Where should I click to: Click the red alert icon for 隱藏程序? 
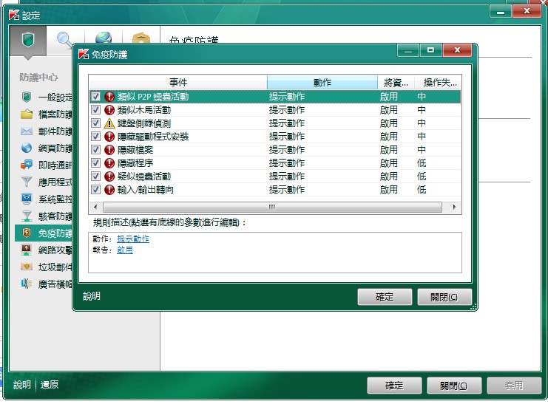[109, 163]
